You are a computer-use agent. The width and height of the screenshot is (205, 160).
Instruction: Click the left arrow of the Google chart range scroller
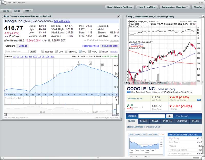pyautogui.click(x=5, y=114)
